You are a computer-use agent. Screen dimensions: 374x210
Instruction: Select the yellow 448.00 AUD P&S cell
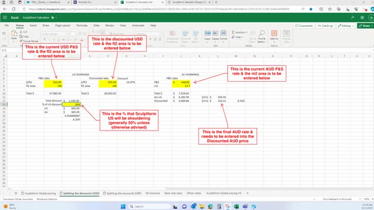(181, 82)
